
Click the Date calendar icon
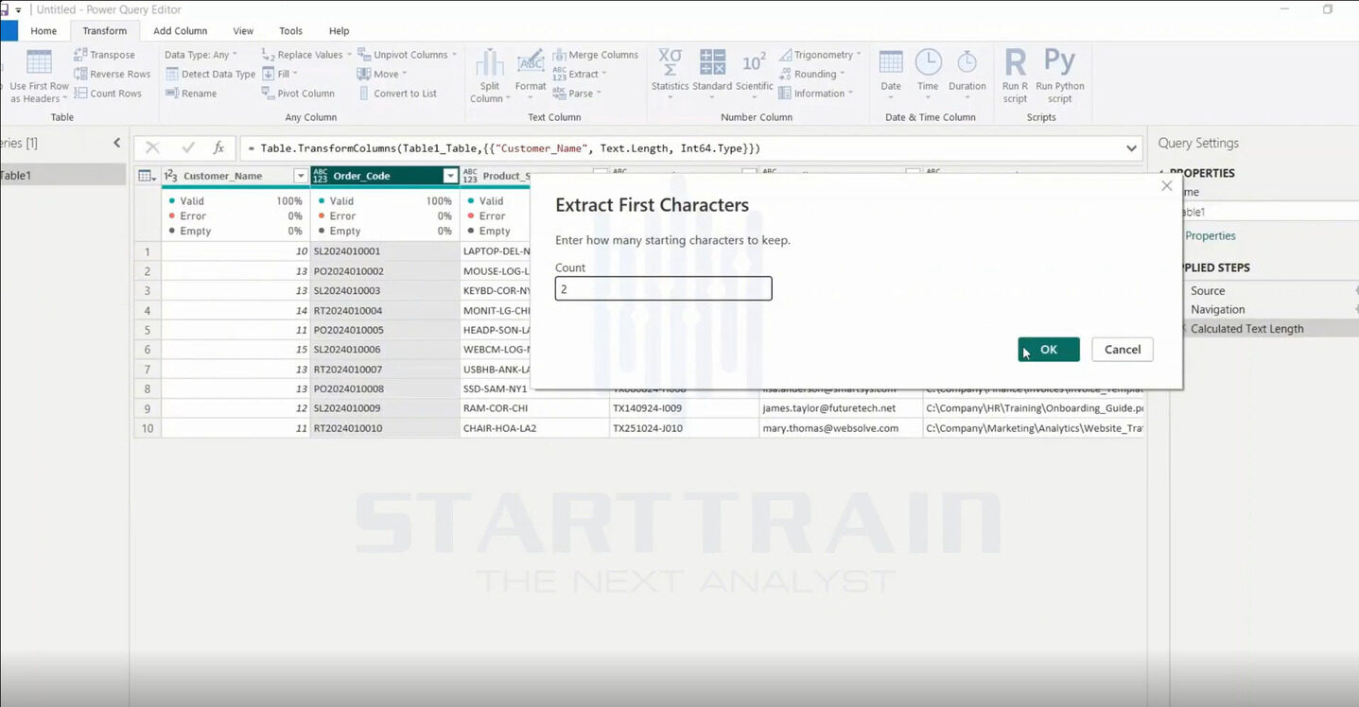pyautogui.click(x=891, y=62)
